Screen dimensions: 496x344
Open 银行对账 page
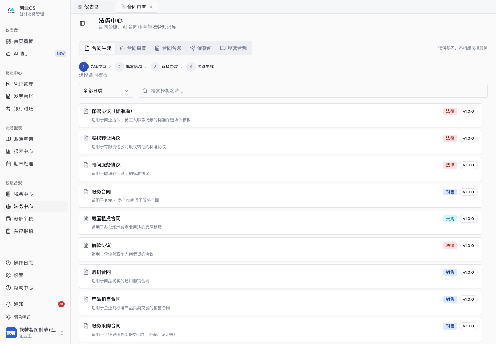(x=35, y=109)
